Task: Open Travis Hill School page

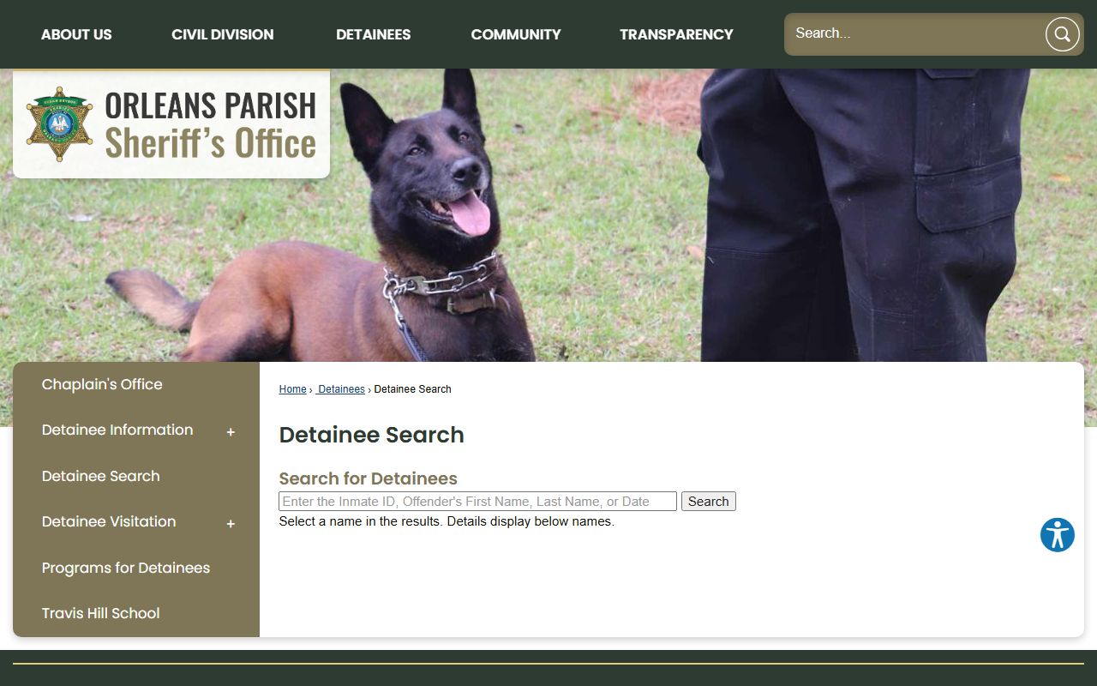Action: [x=101, y=613]
